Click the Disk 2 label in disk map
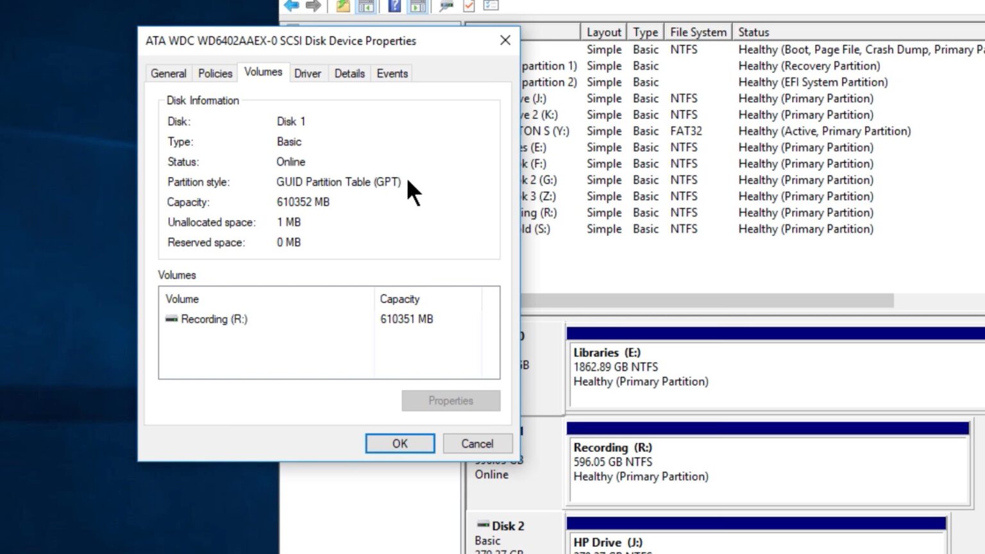The height and width of the screenshot is (554, 985). point(508,526)
